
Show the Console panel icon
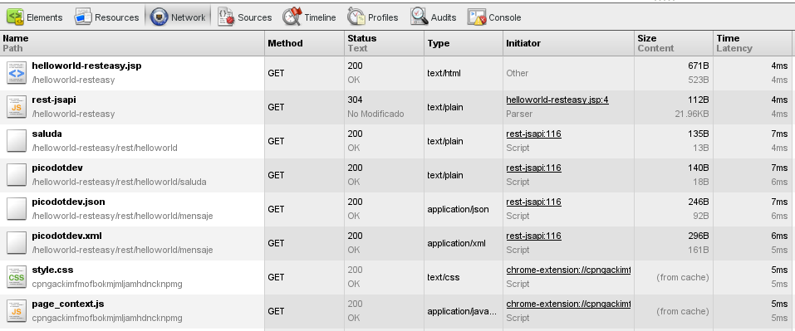477,17
